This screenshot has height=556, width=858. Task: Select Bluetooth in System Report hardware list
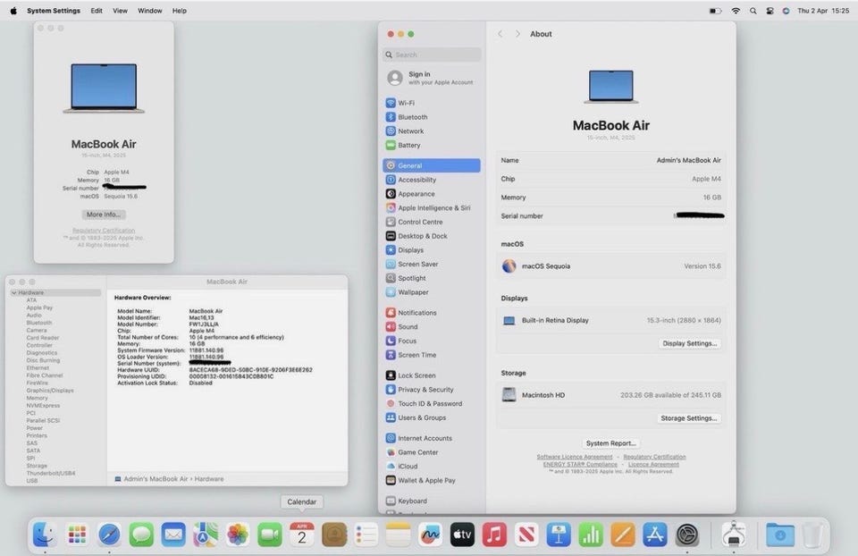click(x=38, y=323)
